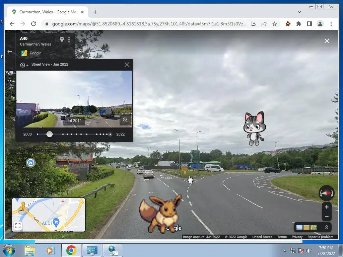Screen dimensions: 343x257
Task: Click Report a problem link
Action: pyautogui.click(x=320, y=237)
